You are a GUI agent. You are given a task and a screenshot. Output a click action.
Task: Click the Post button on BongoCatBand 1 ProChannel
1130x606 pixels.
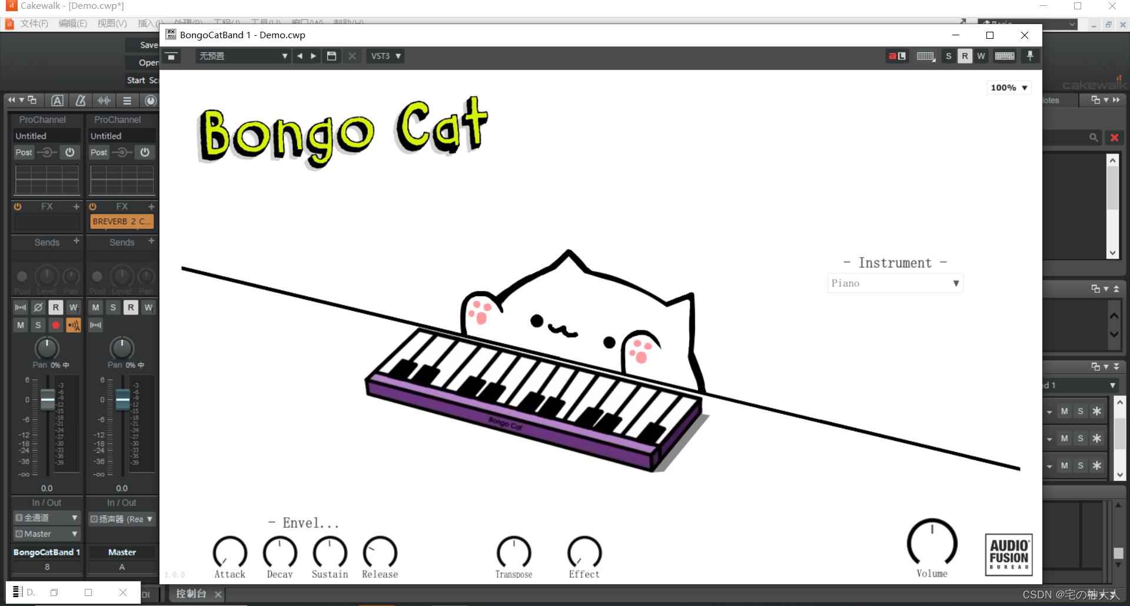(24, 152)
